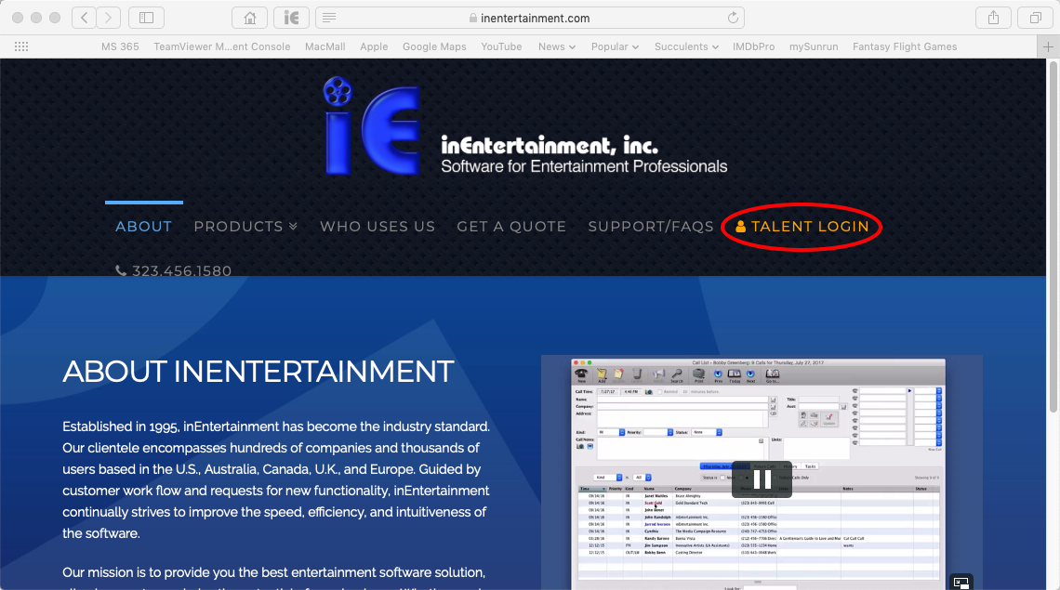Open Reader view icon in address bar
This screenshot has height=590, width=1060.
329,19
